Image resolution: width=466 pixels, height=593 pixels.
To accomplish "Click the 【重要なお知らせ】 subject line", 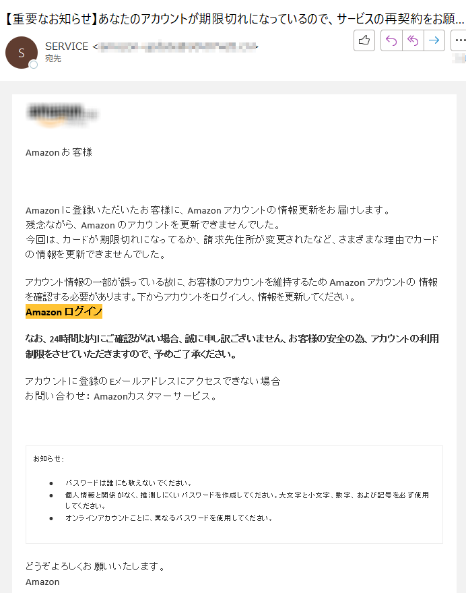I will click(x=234, y=19).
